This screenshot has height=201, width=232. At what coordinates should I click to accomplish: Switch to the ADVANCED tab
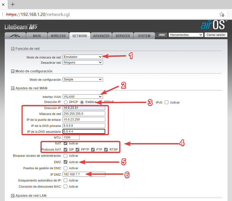101,36
